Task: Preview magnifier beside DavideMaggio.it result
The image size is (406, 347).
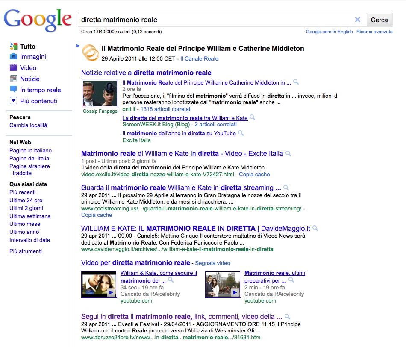Action: click(315, 228)
